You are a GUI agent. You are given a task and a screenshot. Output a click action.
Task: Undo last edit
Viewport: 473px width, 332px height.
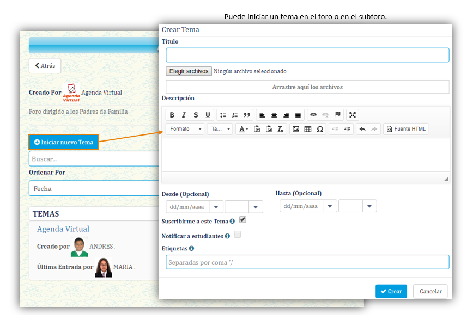tap(362, 129)
